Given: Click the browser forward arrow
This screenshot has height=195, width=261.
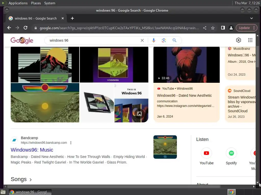Looking at the screenshot, I should [x=17, y=28].
